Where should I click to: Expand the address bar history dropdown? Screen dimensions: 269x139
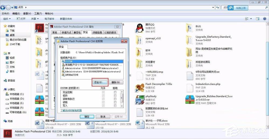click(213, 7)
